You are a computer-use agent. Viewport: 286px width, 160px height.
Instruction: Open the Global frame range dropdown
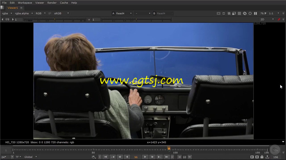30,157
